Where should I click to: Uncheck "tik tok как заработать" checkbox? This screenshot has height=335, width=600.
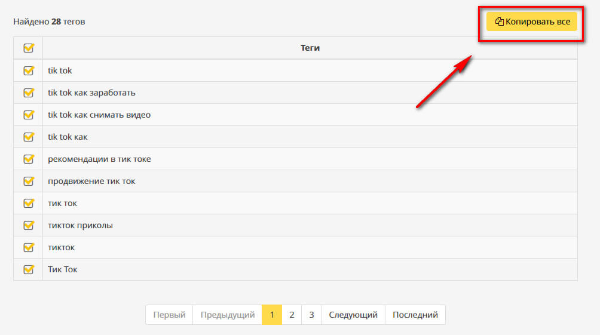point(28,93)
